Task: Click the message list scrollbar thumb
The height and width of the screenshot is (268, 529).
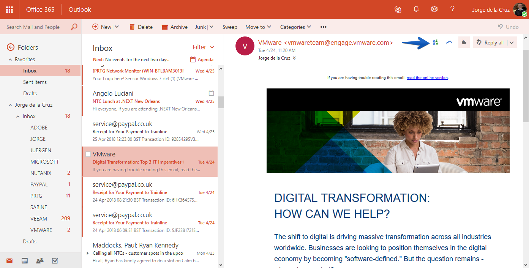Action: click(x=221, y=102)
